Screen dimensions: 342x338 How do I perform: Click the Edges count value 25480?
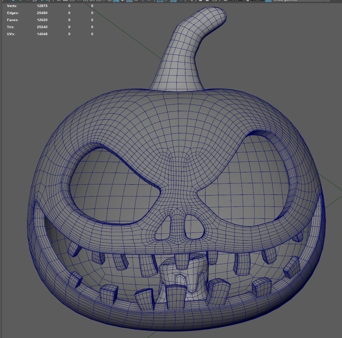(x=42, y=13)
